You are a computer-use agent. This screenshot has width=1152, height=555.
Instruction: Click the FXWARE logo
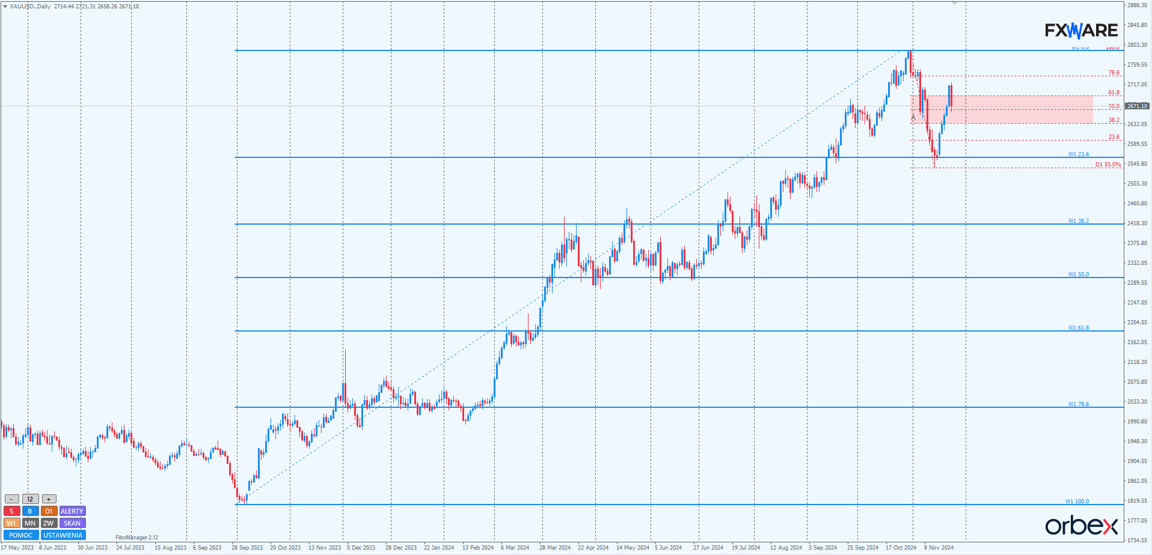coord(1081,30)
